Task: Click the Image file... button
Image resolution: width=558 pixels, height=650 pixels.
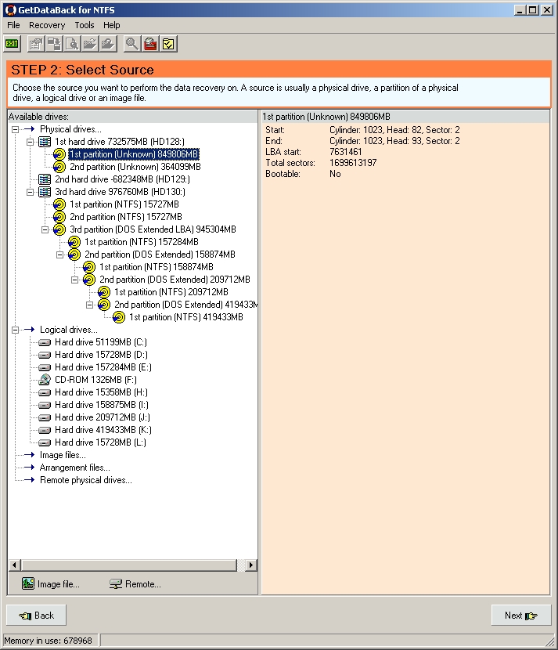Action: [51, 584]
